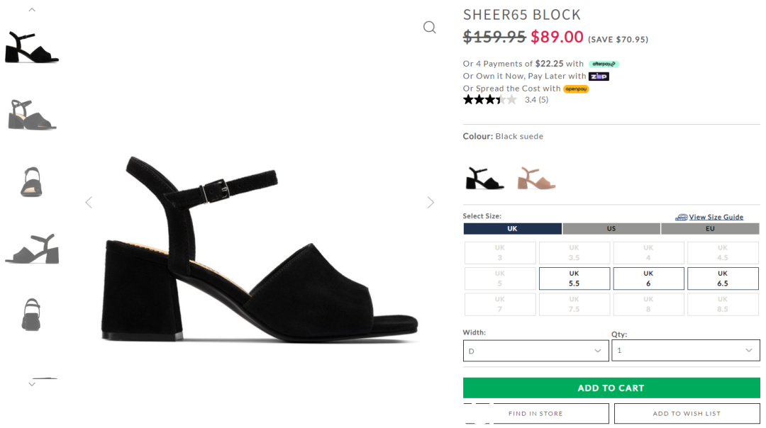Click the green Add to Cart button

click(x=611, y=388)
